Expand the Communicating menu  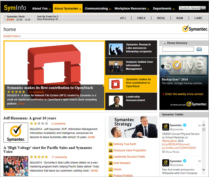coord(98,9)
